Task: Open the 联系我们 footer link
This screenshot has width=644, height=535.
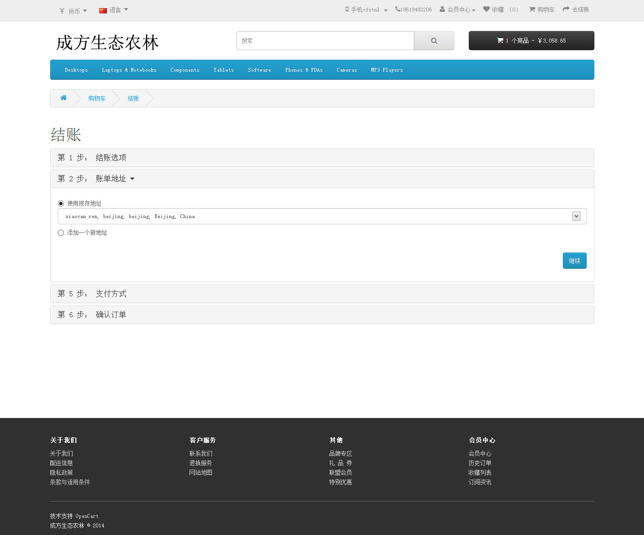Action: pyautogui.click(x=201, y=453)
